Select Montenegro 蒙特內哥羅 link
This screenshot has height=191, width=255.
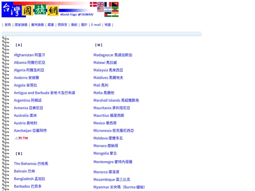113,162
